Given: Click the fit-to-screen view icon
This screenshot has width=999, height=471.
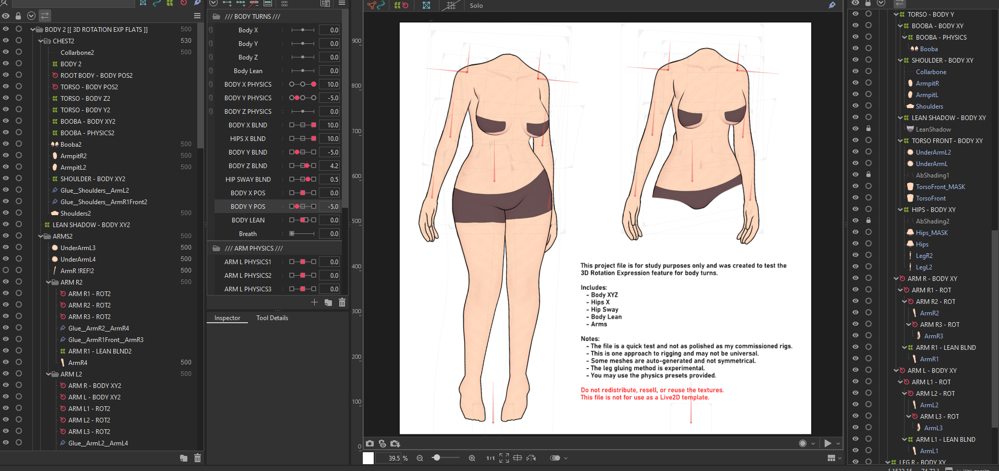Looking at the screenshot, I should (x=504, y=458).
